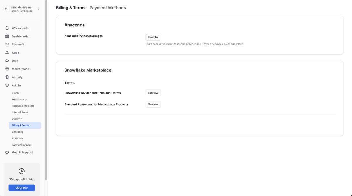Open Help & Support menu label
352x196 pixels.
pyautogui.click(x=22, y=153)
